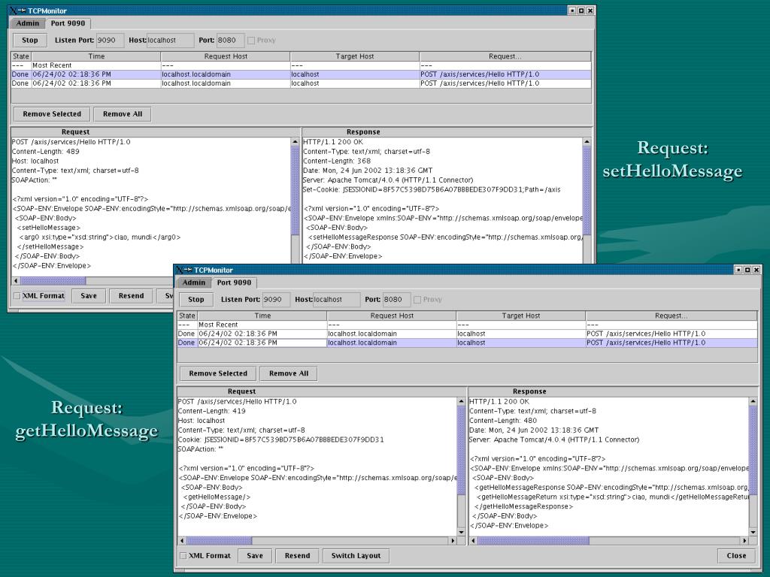Close the front TCPMonitor window from its title bar
770x577 pixels.
[756, 270]
